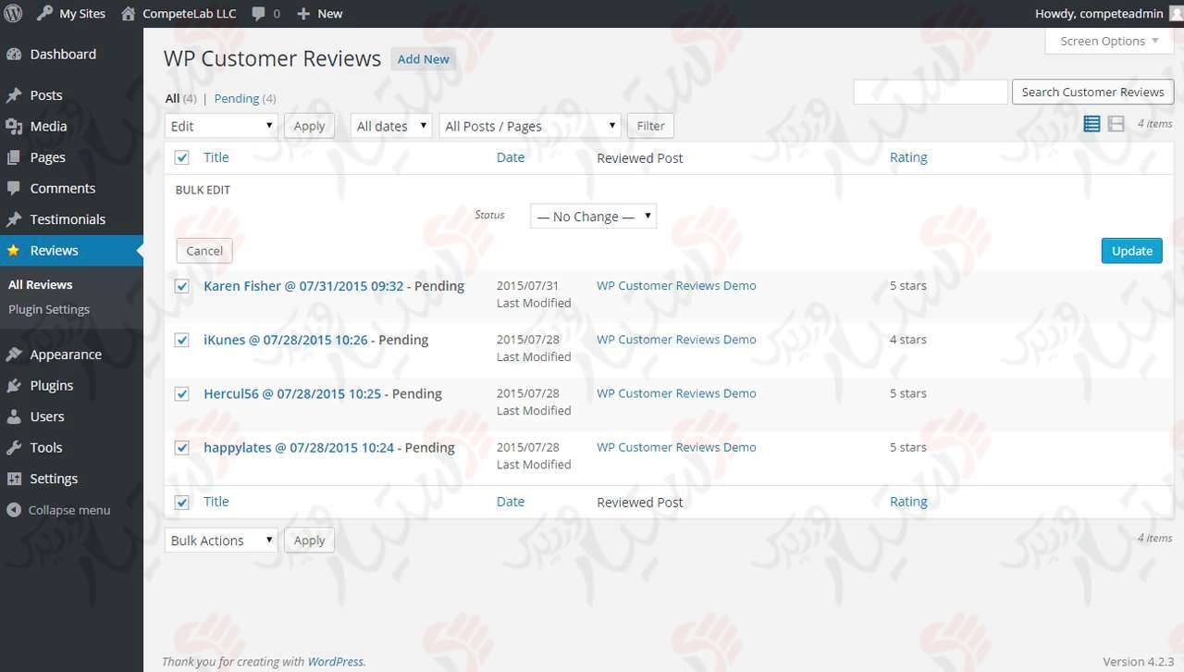Click the Update button in bulk edit

tap(1131, 250)
